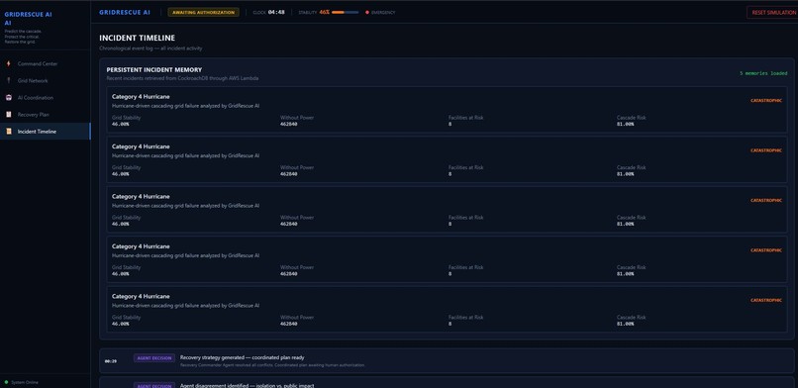The height and width of the screenshot is (388, 798).
Task: Open 'Recovery strategy generated' timeline entry
Action: click(x=447, y=360)
